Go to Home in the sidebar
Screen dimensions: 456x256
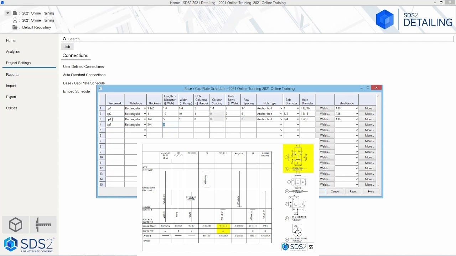11,41
